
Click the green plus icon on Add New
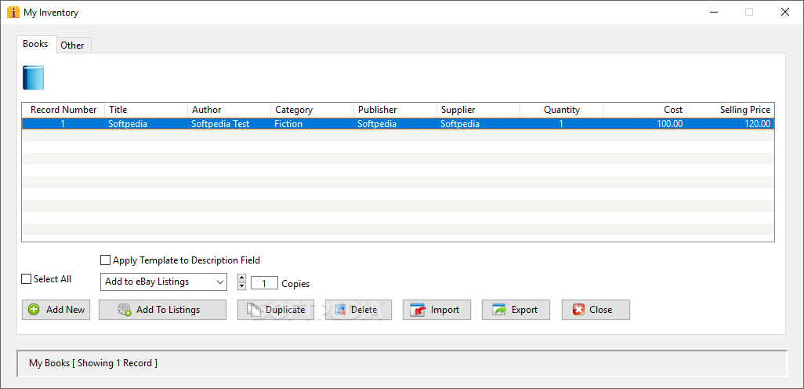[34, 310]
